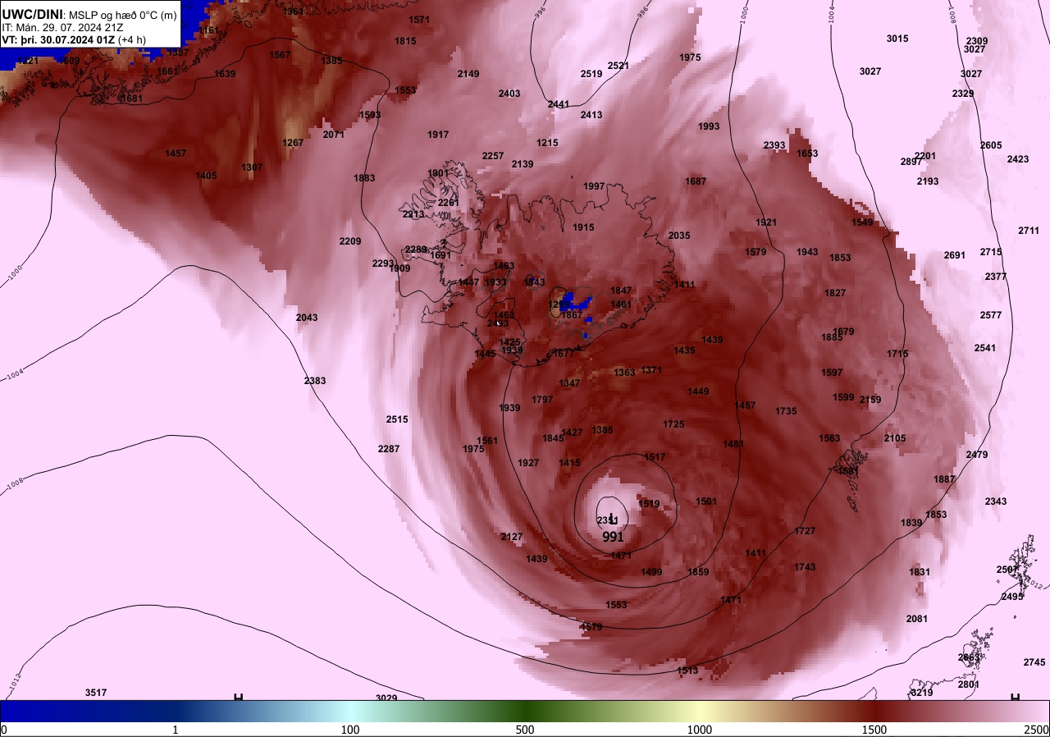Click the height value 2711

point(1029,231)
